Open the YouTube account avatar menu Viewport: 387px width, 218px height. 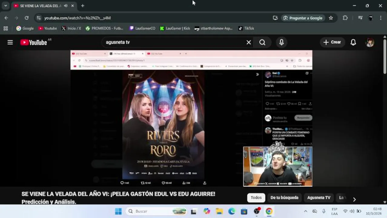[370, 42]
